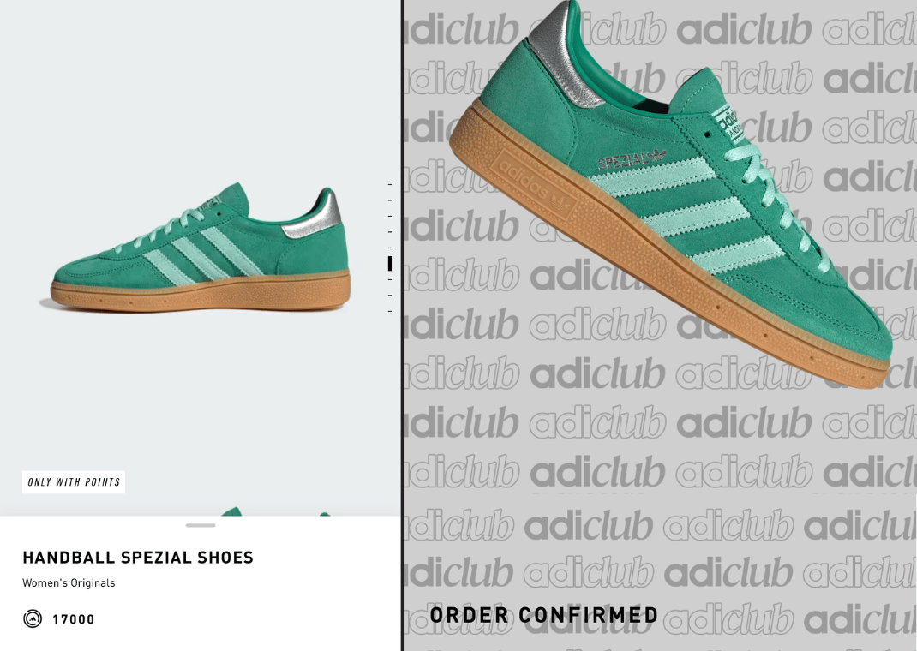Click the Women's Originals category text

[69, 583]
